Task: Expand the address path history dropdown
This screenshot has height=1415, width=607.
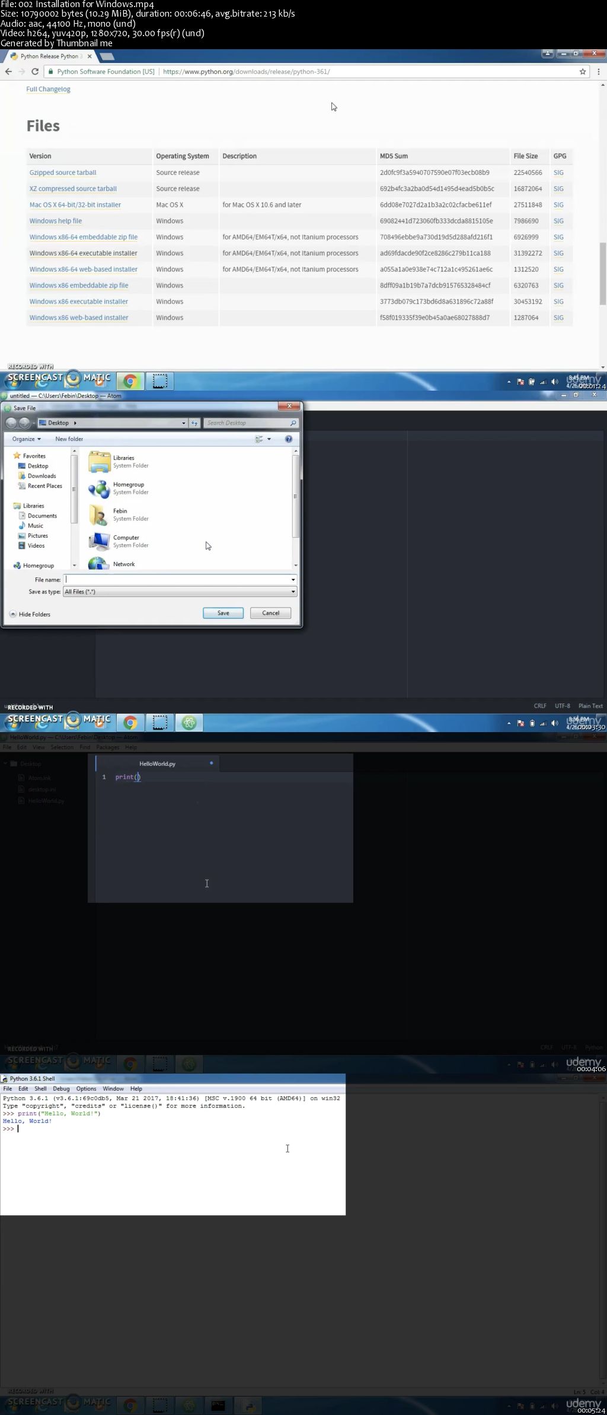Action: (183, 423)
